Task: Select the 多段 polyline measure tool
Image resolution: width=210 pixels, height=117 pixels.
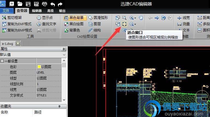Action: tap(204, 24)
